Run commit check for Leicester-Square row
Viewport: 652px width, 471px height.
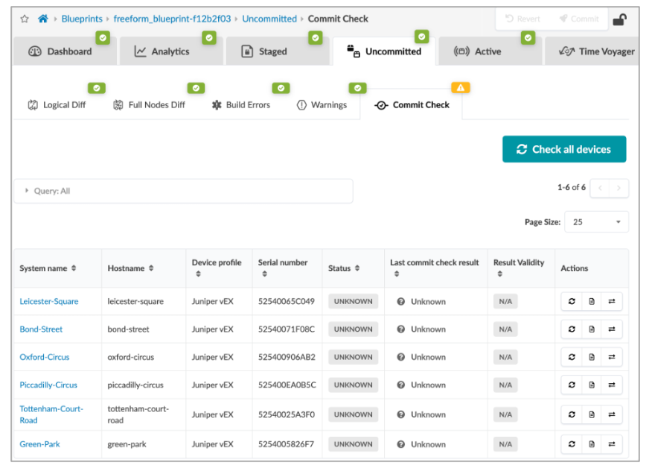(x=572, y=302)
